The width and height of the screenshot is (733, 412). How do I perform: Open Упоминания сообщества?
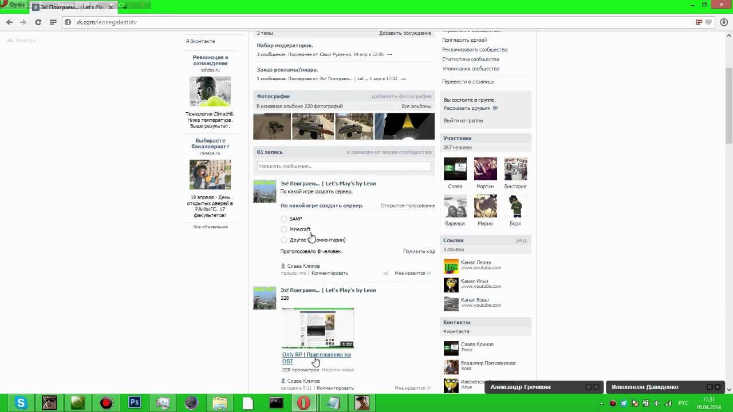[471, 69]
